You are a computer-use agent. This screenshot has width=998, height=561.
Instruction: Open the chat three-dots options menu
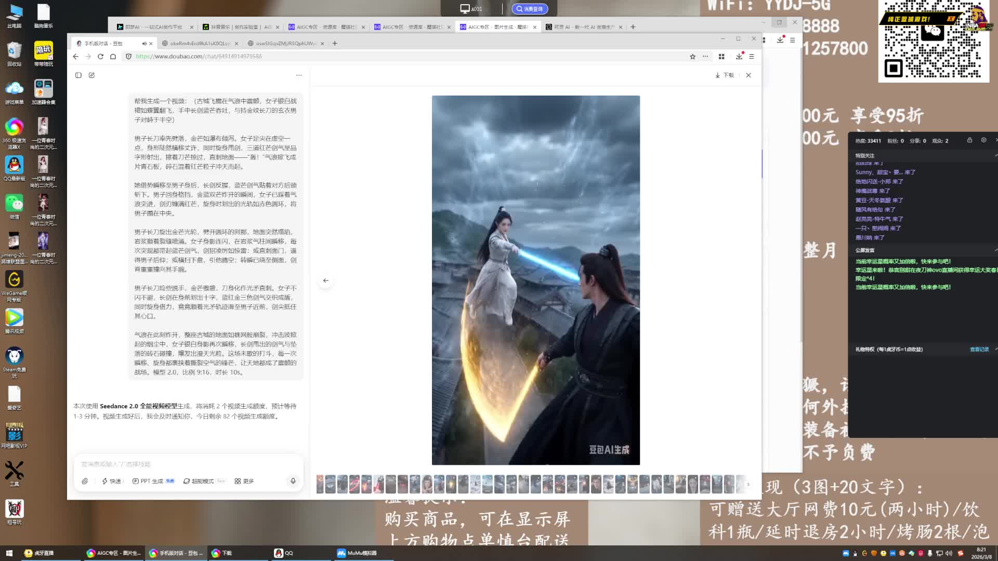pos(299,75)
